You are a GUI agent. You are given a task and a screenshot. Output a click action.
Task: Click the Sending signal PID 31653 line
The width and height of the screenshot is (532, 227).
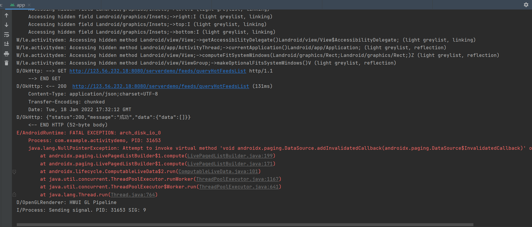click(x=81, y=210)
